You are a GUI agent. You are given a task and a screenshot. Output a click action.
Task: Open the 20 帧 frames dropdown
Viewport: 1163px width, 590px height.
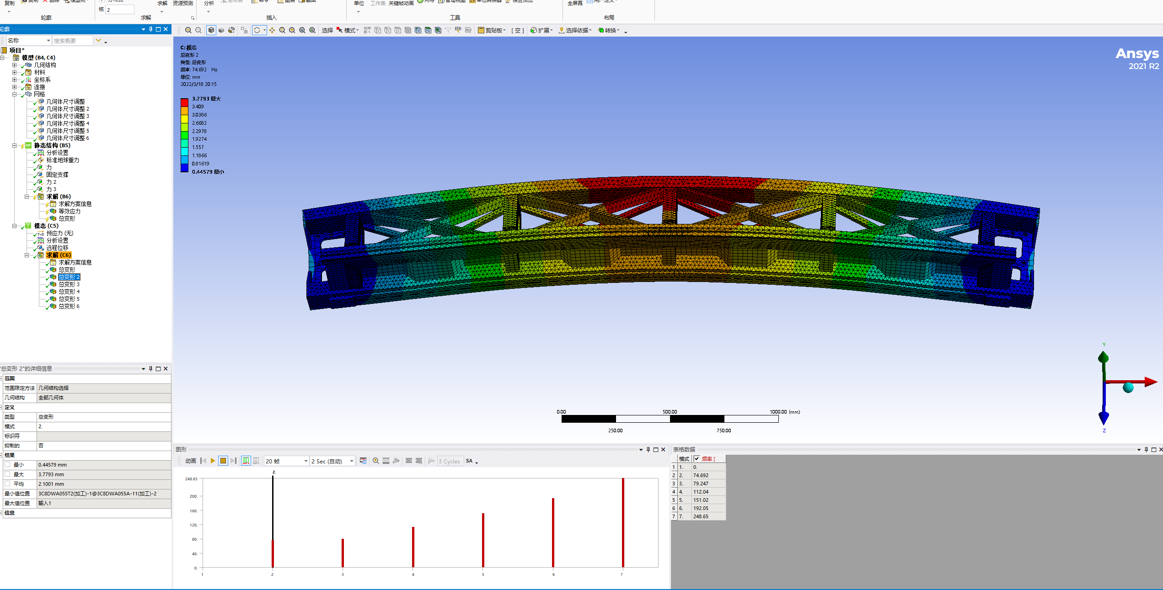(305, 461)
